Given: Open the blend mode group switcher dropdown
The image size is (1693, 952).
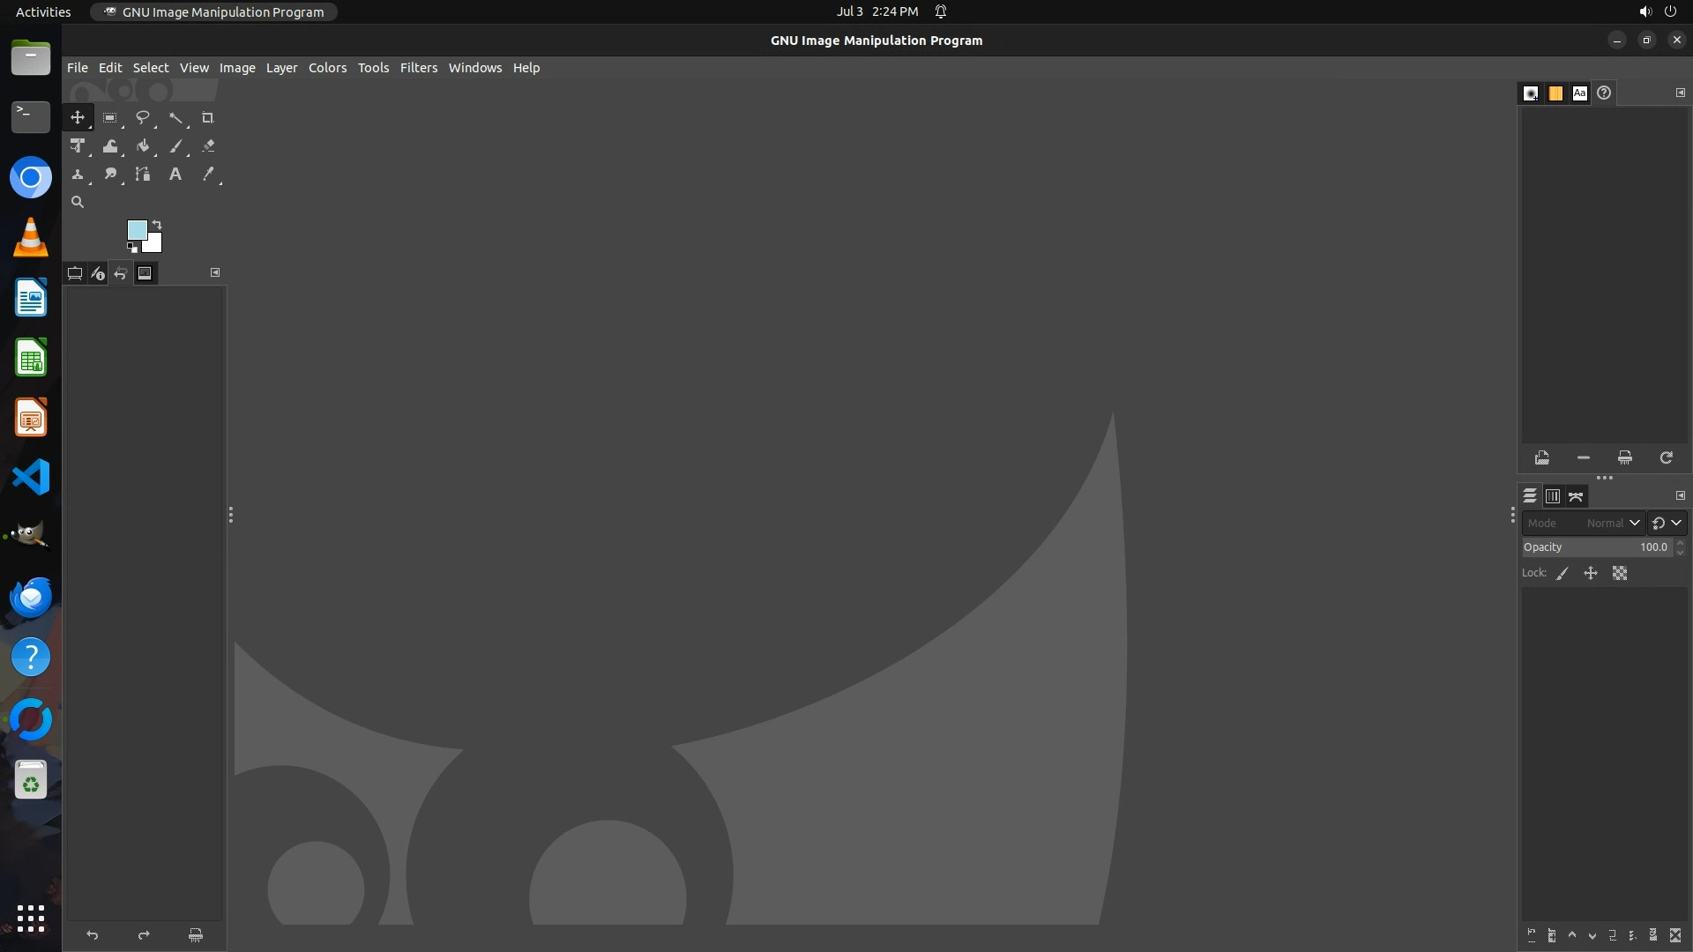Looking at the screenshot, I should [1667, 523].
